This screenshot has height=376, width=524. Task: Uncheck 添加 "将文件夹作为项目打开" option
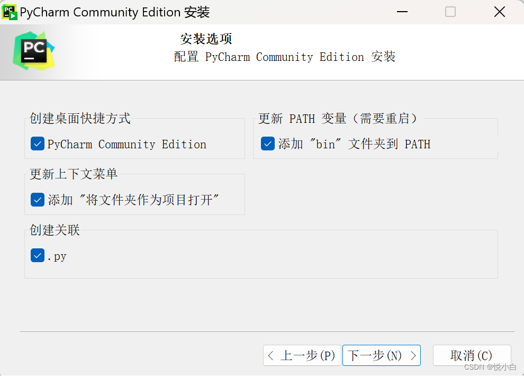click(x=37, y=200)
